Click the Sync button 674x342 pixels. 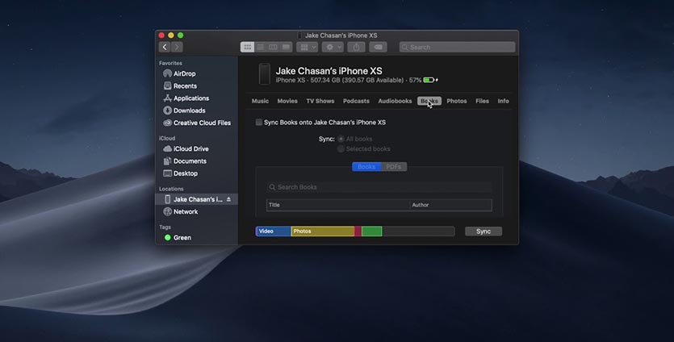click(484, 231)
